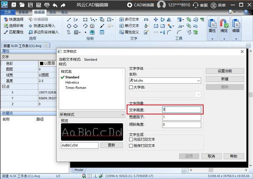Click the 新建 button in text style dialog
The height and width of the screenshot is (179, 253).
tap(225, 79)
